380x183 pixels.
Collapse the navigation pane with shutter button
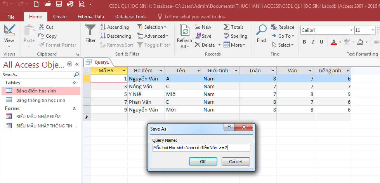coord(77,64)
